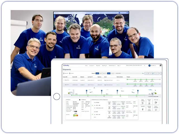
Task: Click the Bluebox logo in the header
Action: [x=66, y=65]
